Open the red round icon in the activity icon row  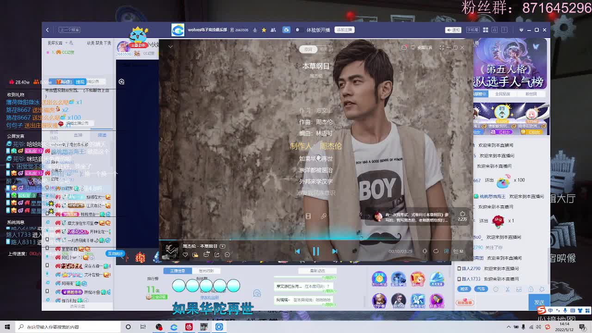point(418,279)
